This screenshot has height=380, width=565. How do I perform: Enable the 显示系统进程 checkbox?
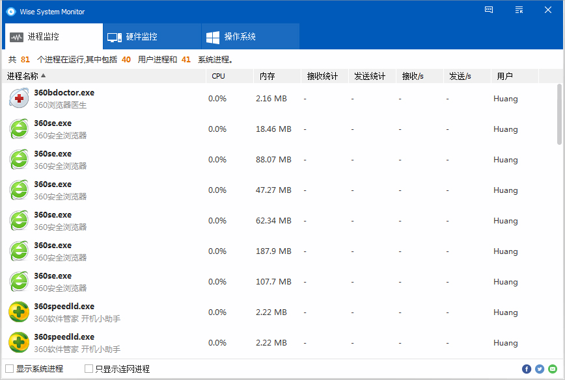pyautogui.click(x=10, y=369)
